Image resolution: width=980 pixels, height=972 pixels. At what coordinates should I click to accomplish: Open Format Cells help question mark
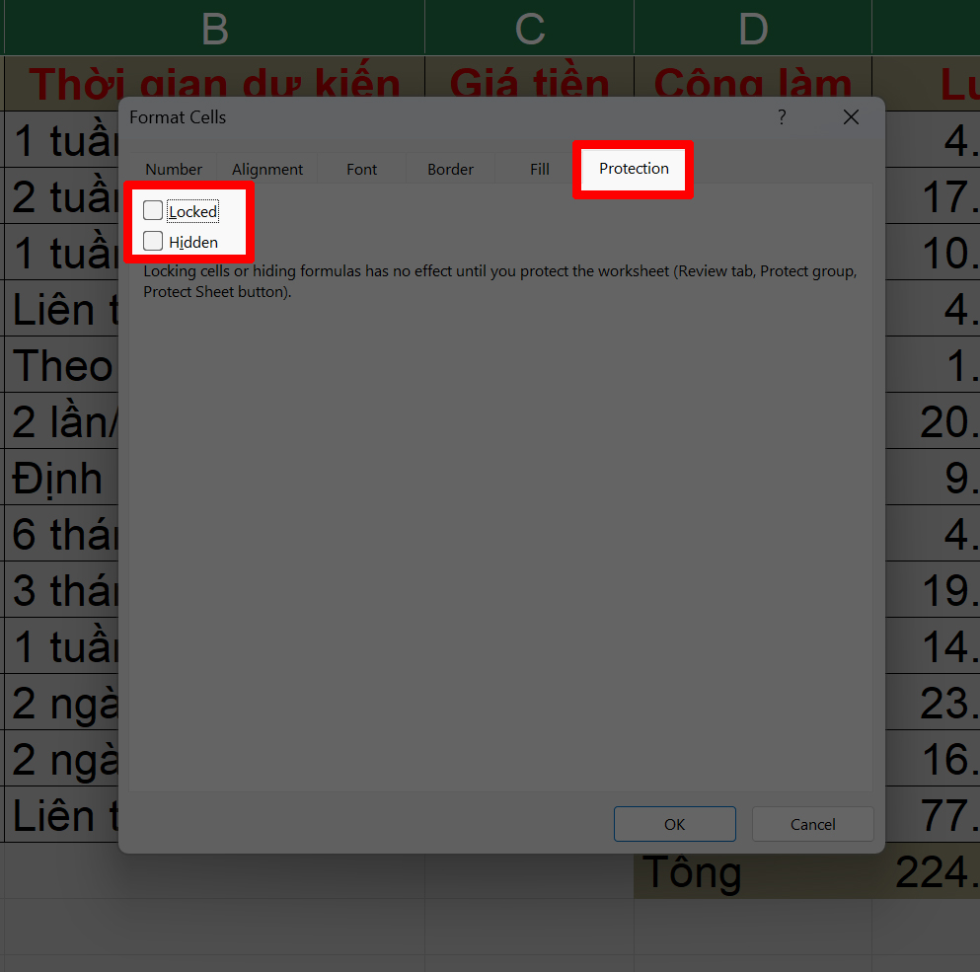[782, 116]
